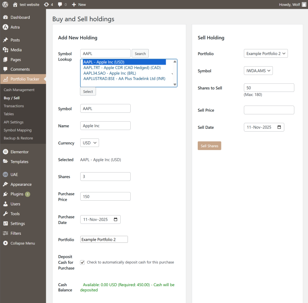Click the Sell Shares button
This screenshot has width=308, height=303.
[209, 146]
